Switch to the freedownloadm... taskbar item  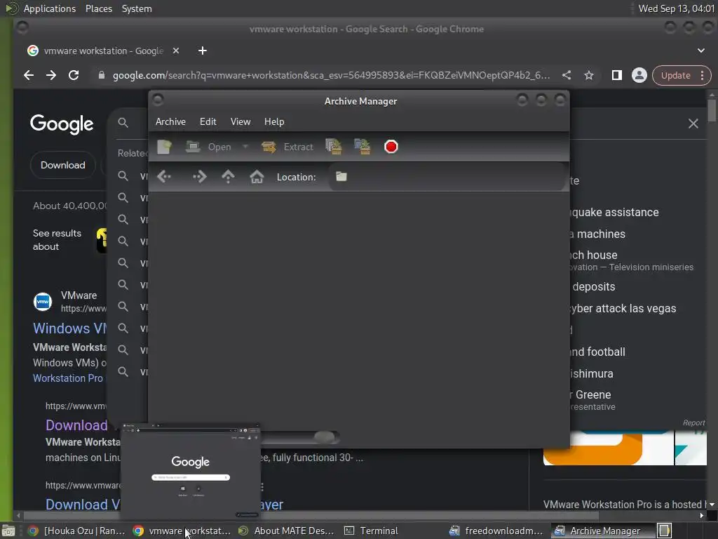click(x=497, y=531)
